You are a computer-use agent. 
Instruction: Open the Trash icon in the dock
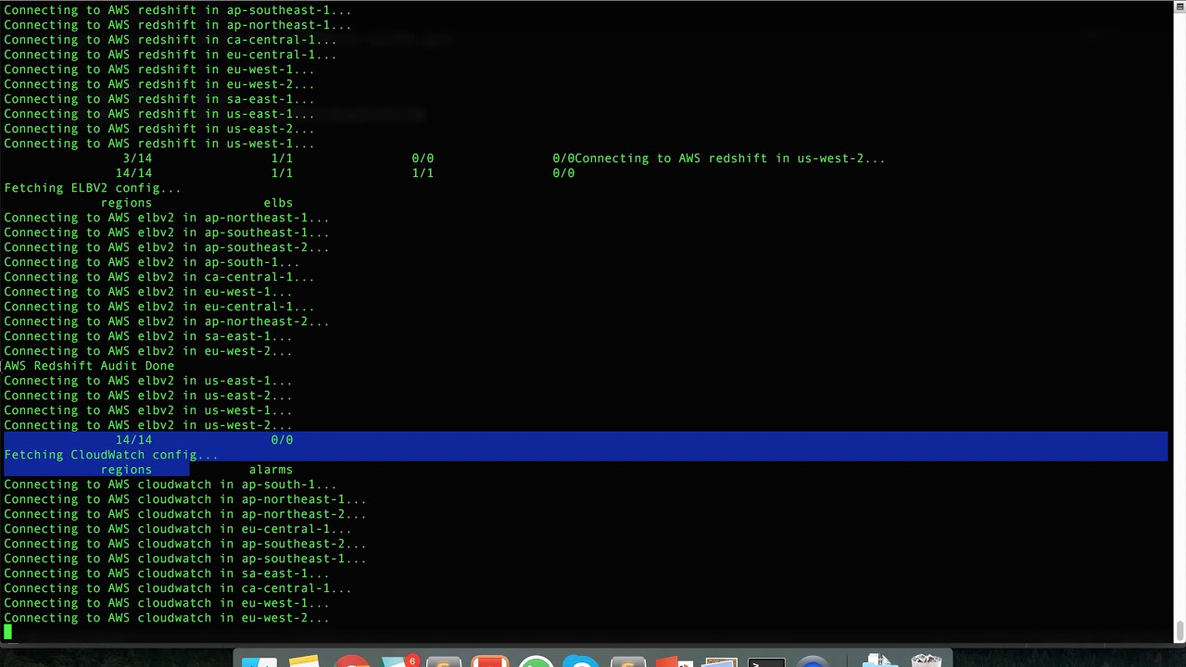click(x=926, y=661)
